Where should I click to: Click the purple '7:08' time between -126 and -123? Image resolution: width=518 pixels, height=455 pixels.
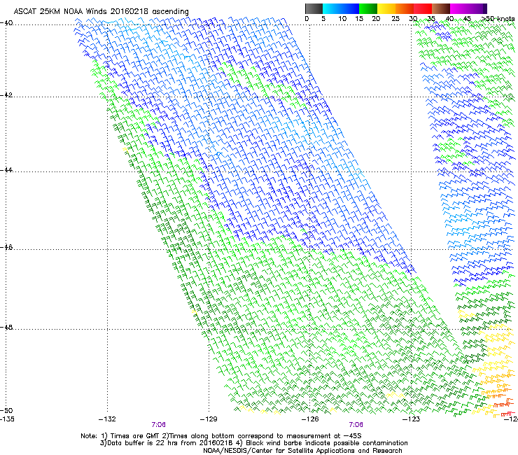356,425
